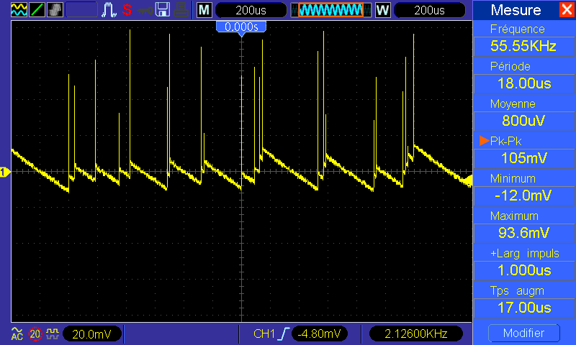Close the Mesure panel
This screenshot has width=576, height=345.
[567, 10]
